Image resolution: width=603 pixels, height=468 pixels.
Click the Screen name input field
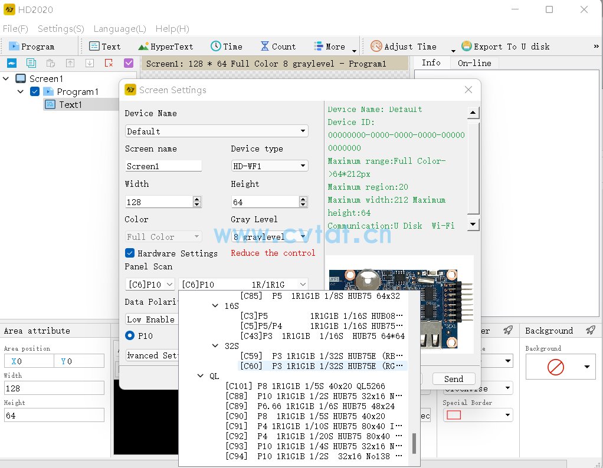pos(163,166)
